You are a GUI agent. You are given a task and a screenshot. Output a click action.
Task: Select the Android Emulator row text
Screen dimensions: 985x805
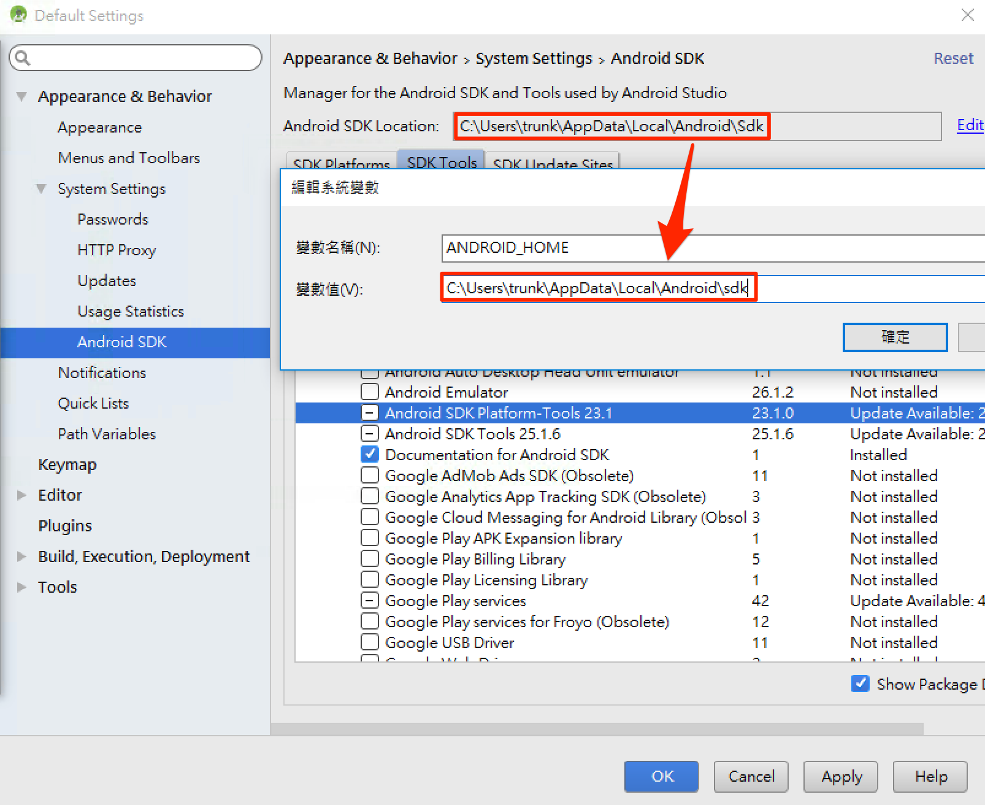(447, 392)
